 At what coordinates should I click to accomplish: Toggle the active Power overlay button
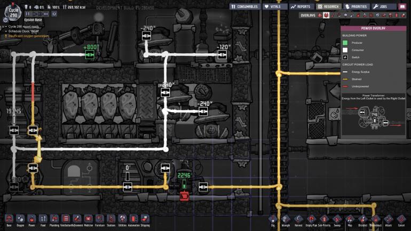pyautogui.click(x=326, y=15)
